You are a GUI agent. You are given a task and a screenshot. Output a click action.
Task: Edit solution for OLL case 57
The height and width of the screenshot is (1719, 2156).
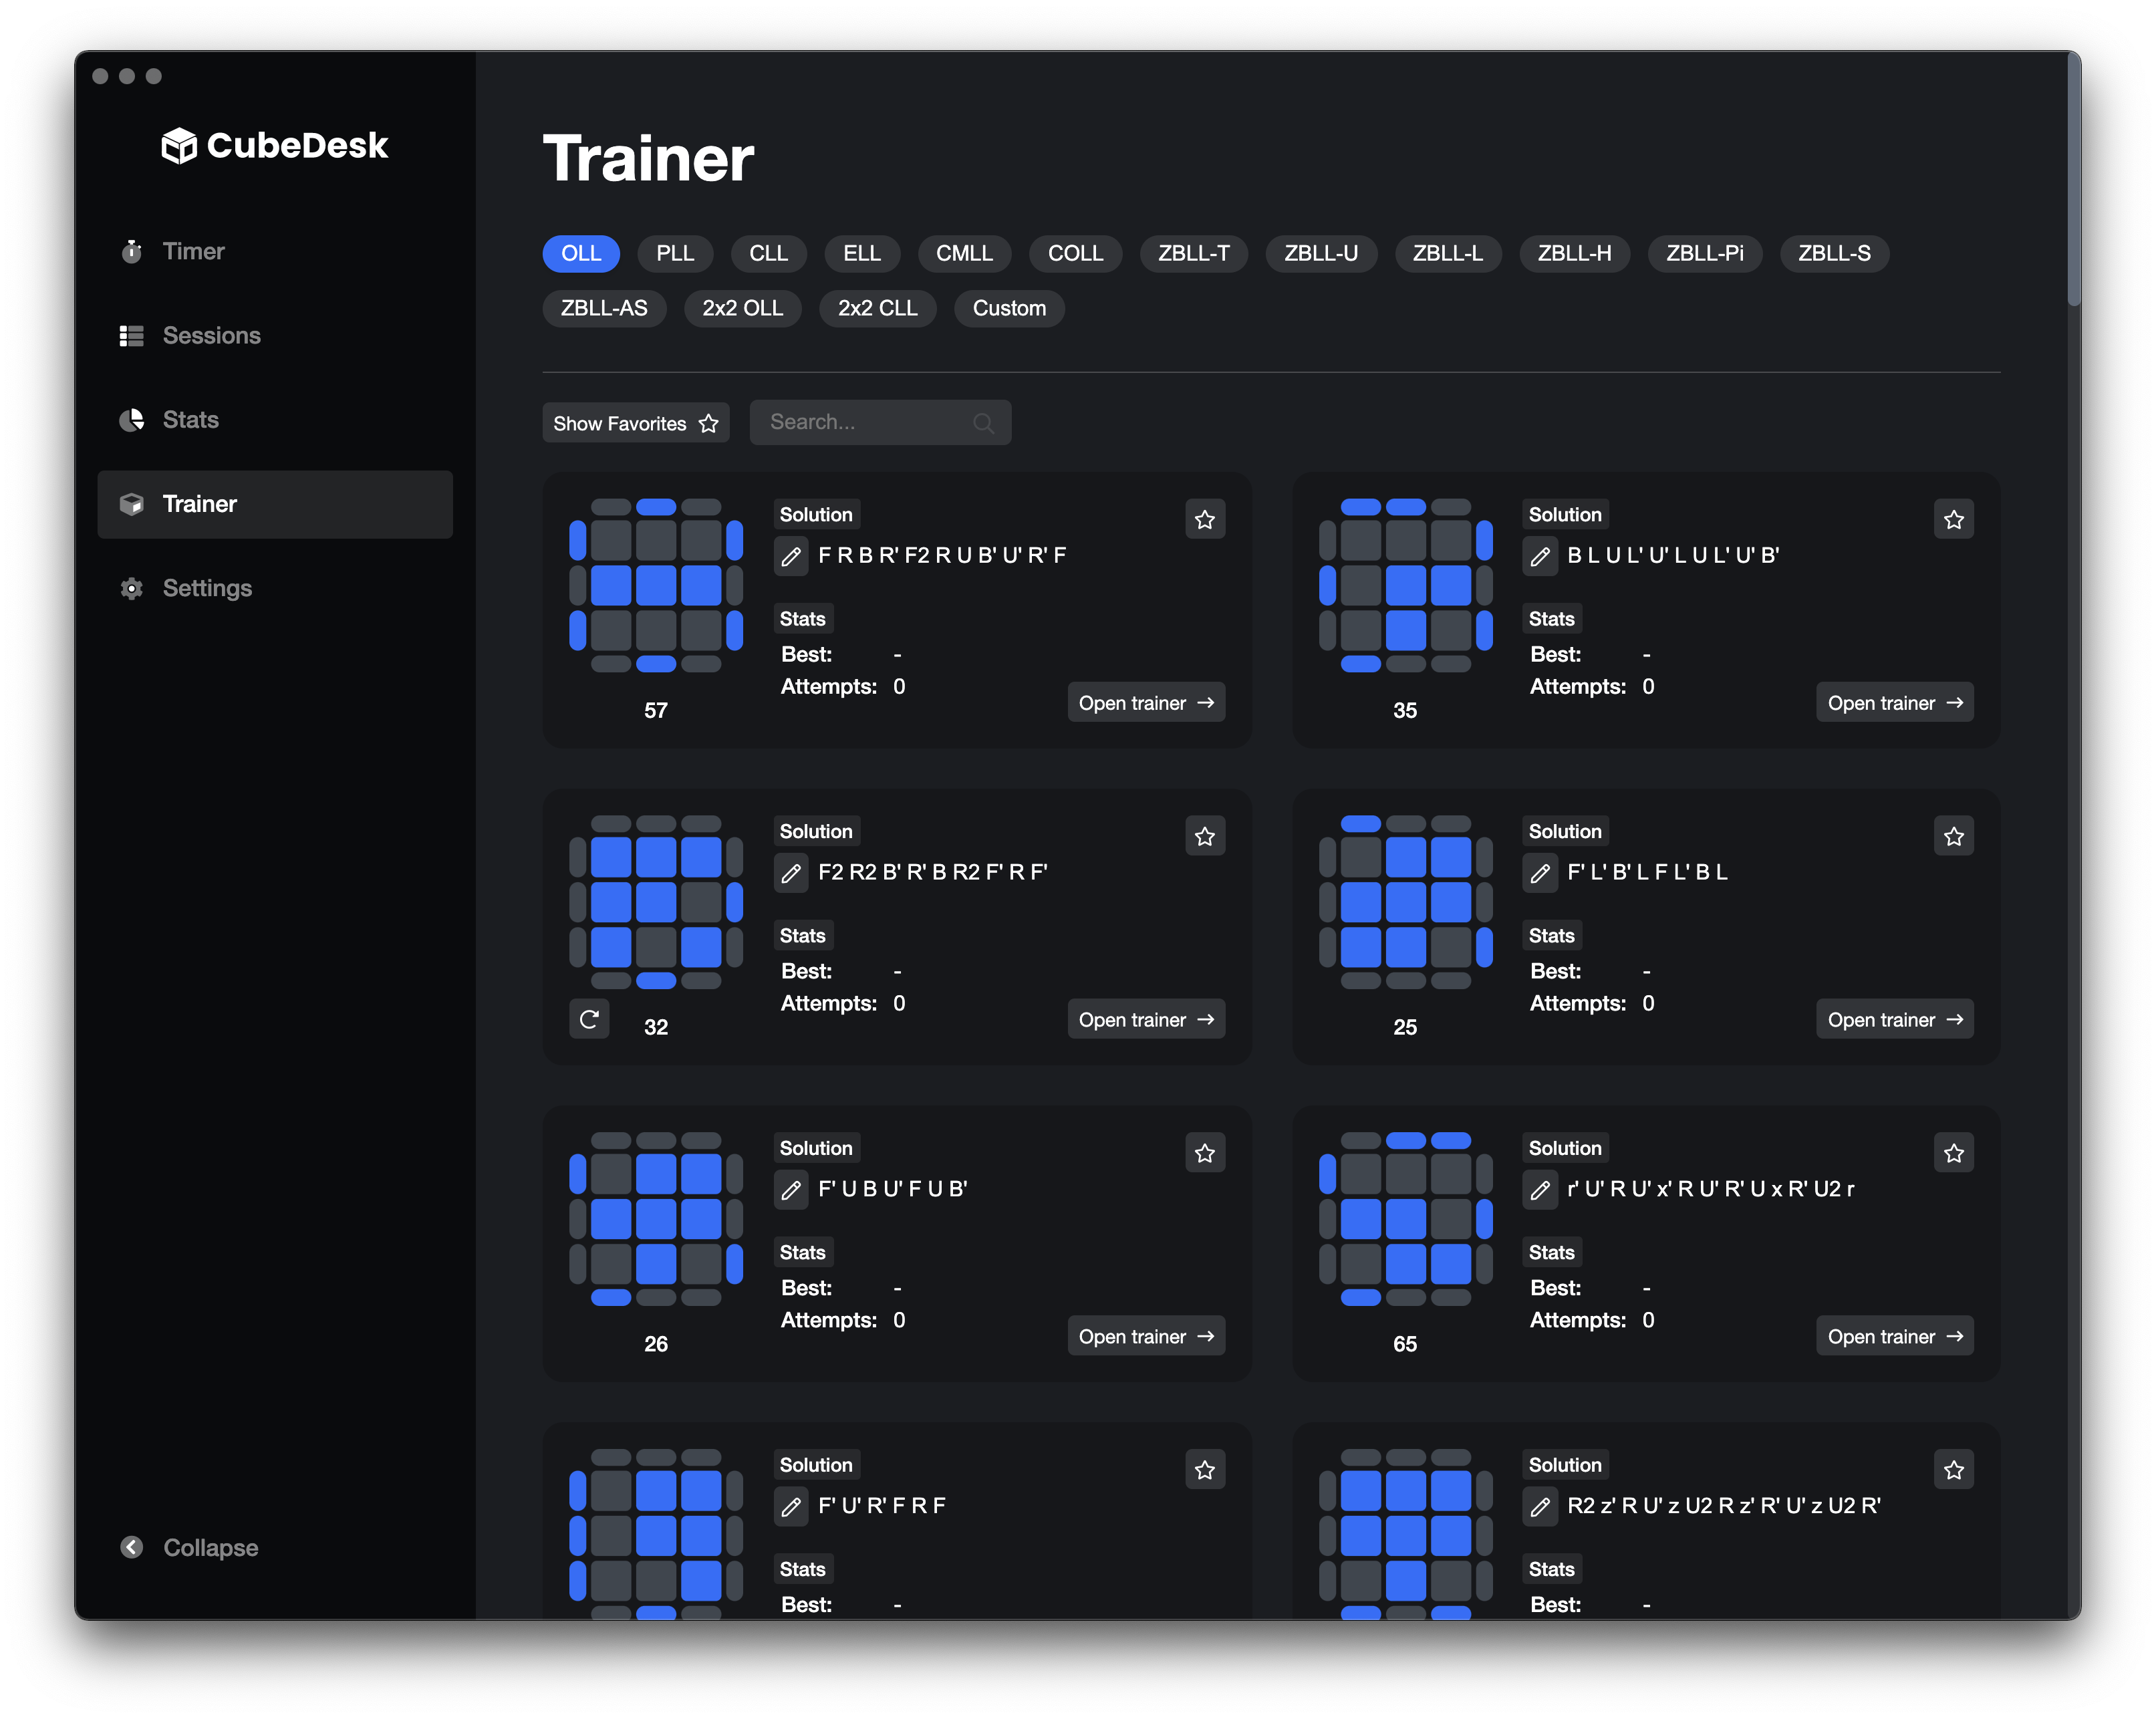[x=791, y=556]
